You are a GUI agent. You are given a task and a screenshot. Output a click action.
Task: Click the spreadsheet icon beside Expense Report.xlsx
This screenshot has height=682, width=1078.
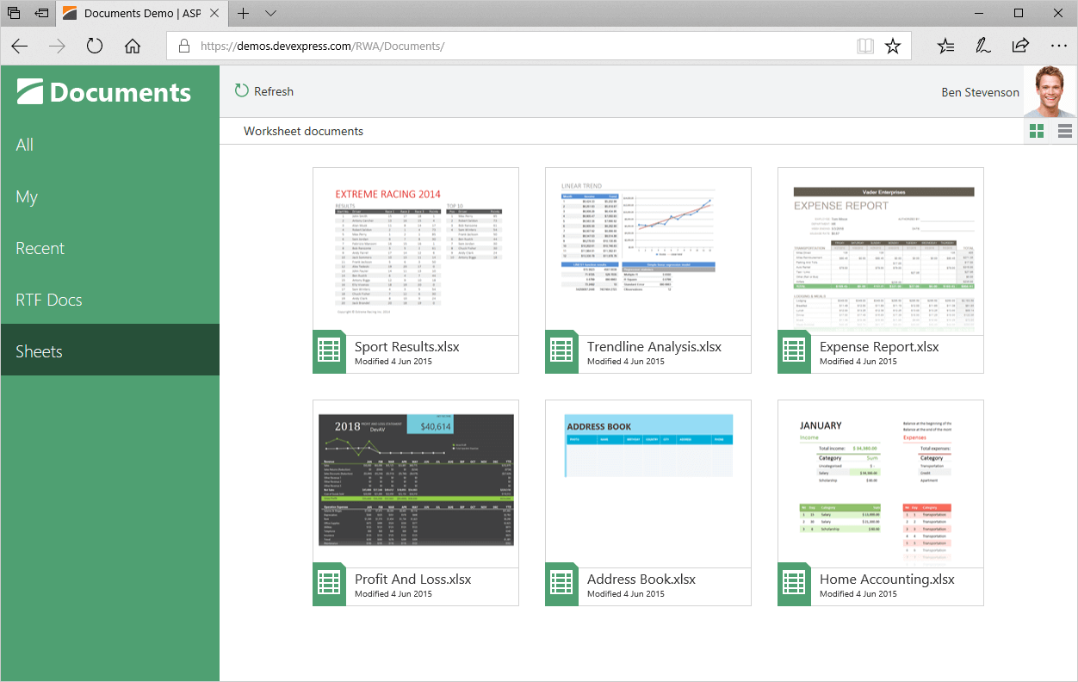coord(794,352)
